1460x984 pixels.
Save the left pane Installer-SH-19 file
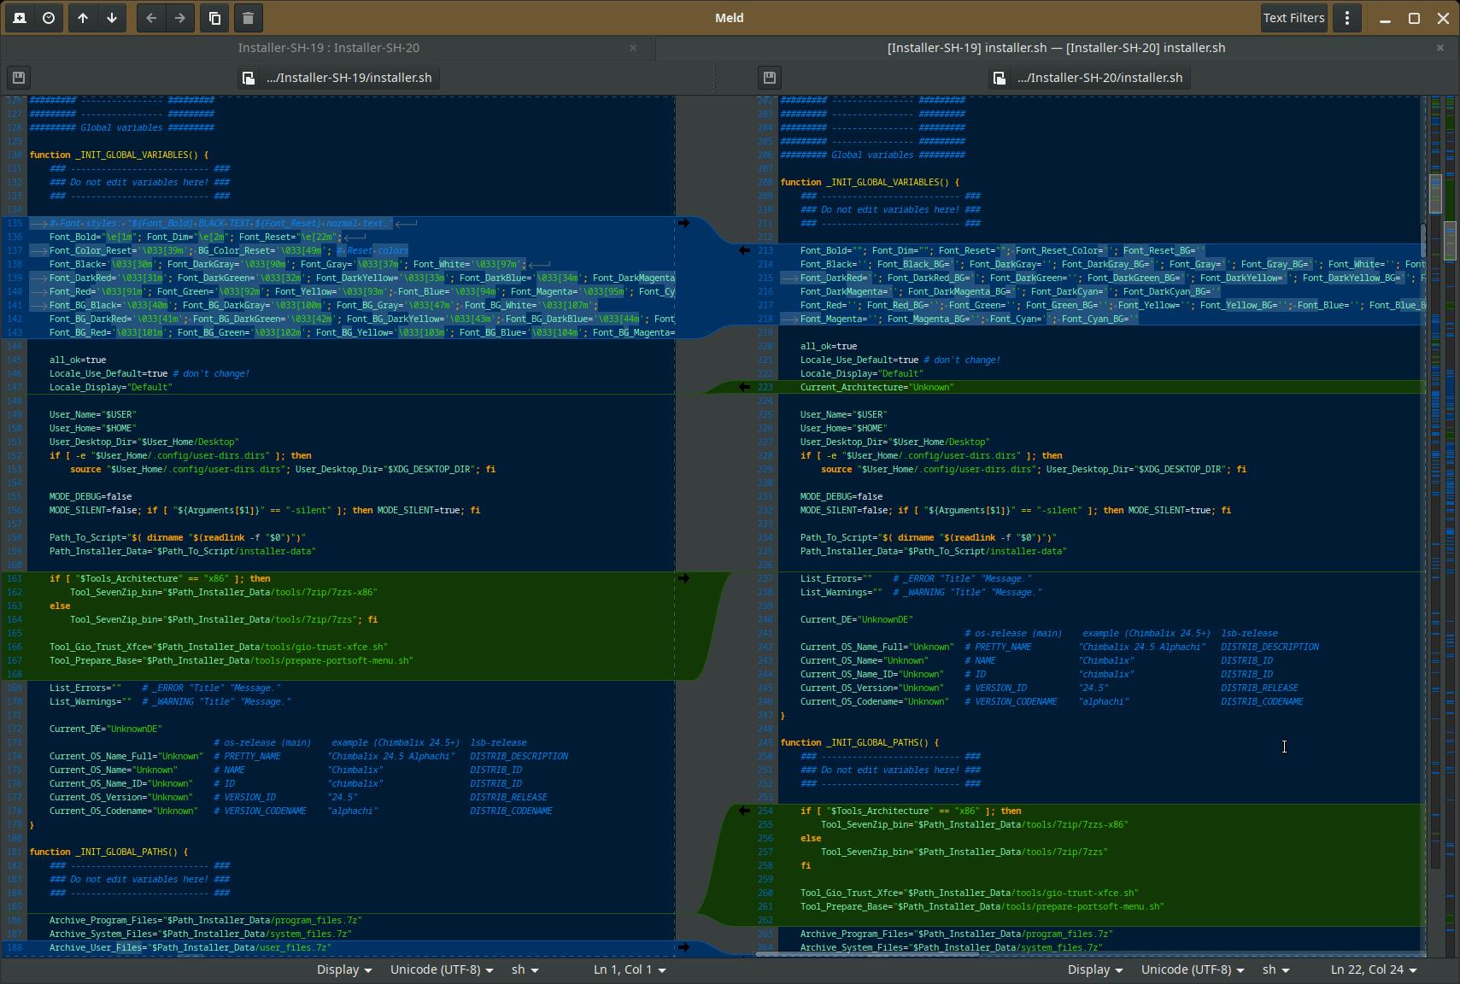pyautogui.click(x=19, y=78)
